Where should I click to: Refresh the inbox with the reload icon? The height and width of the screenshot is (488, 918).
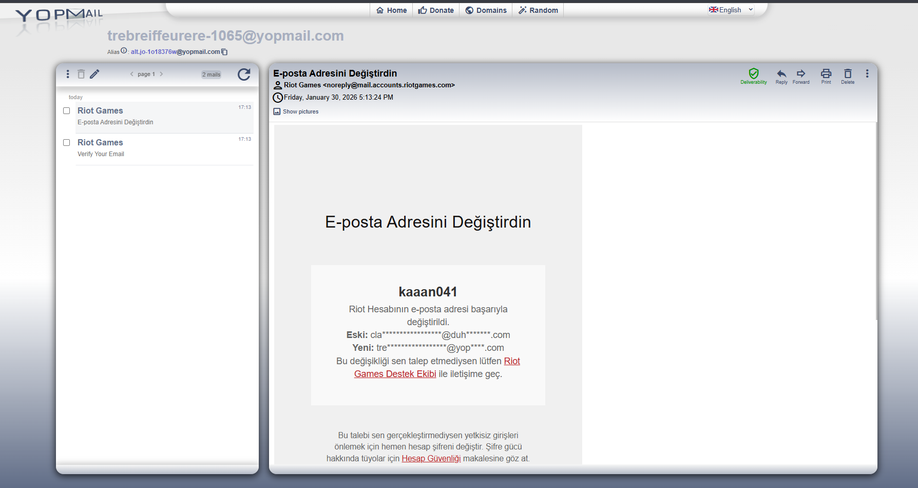click(x=244, y=74)
